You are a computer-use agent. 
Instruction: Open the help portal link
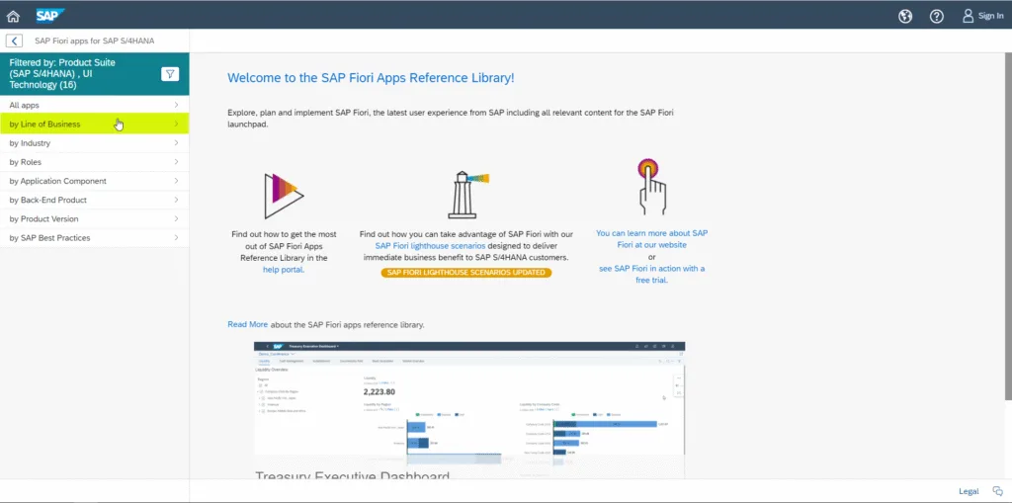(284, 270)
